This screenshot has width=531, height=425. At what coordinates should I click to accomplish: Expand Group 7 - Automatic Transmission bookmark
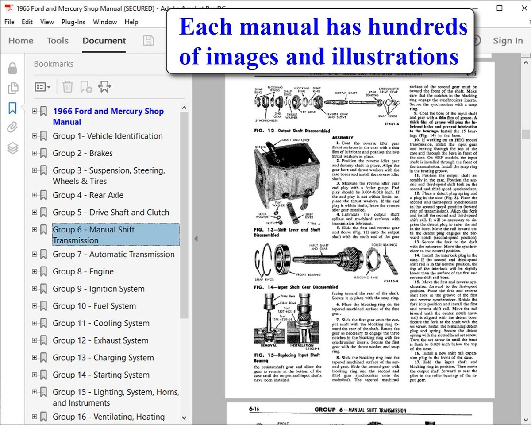tap(35, 254)
